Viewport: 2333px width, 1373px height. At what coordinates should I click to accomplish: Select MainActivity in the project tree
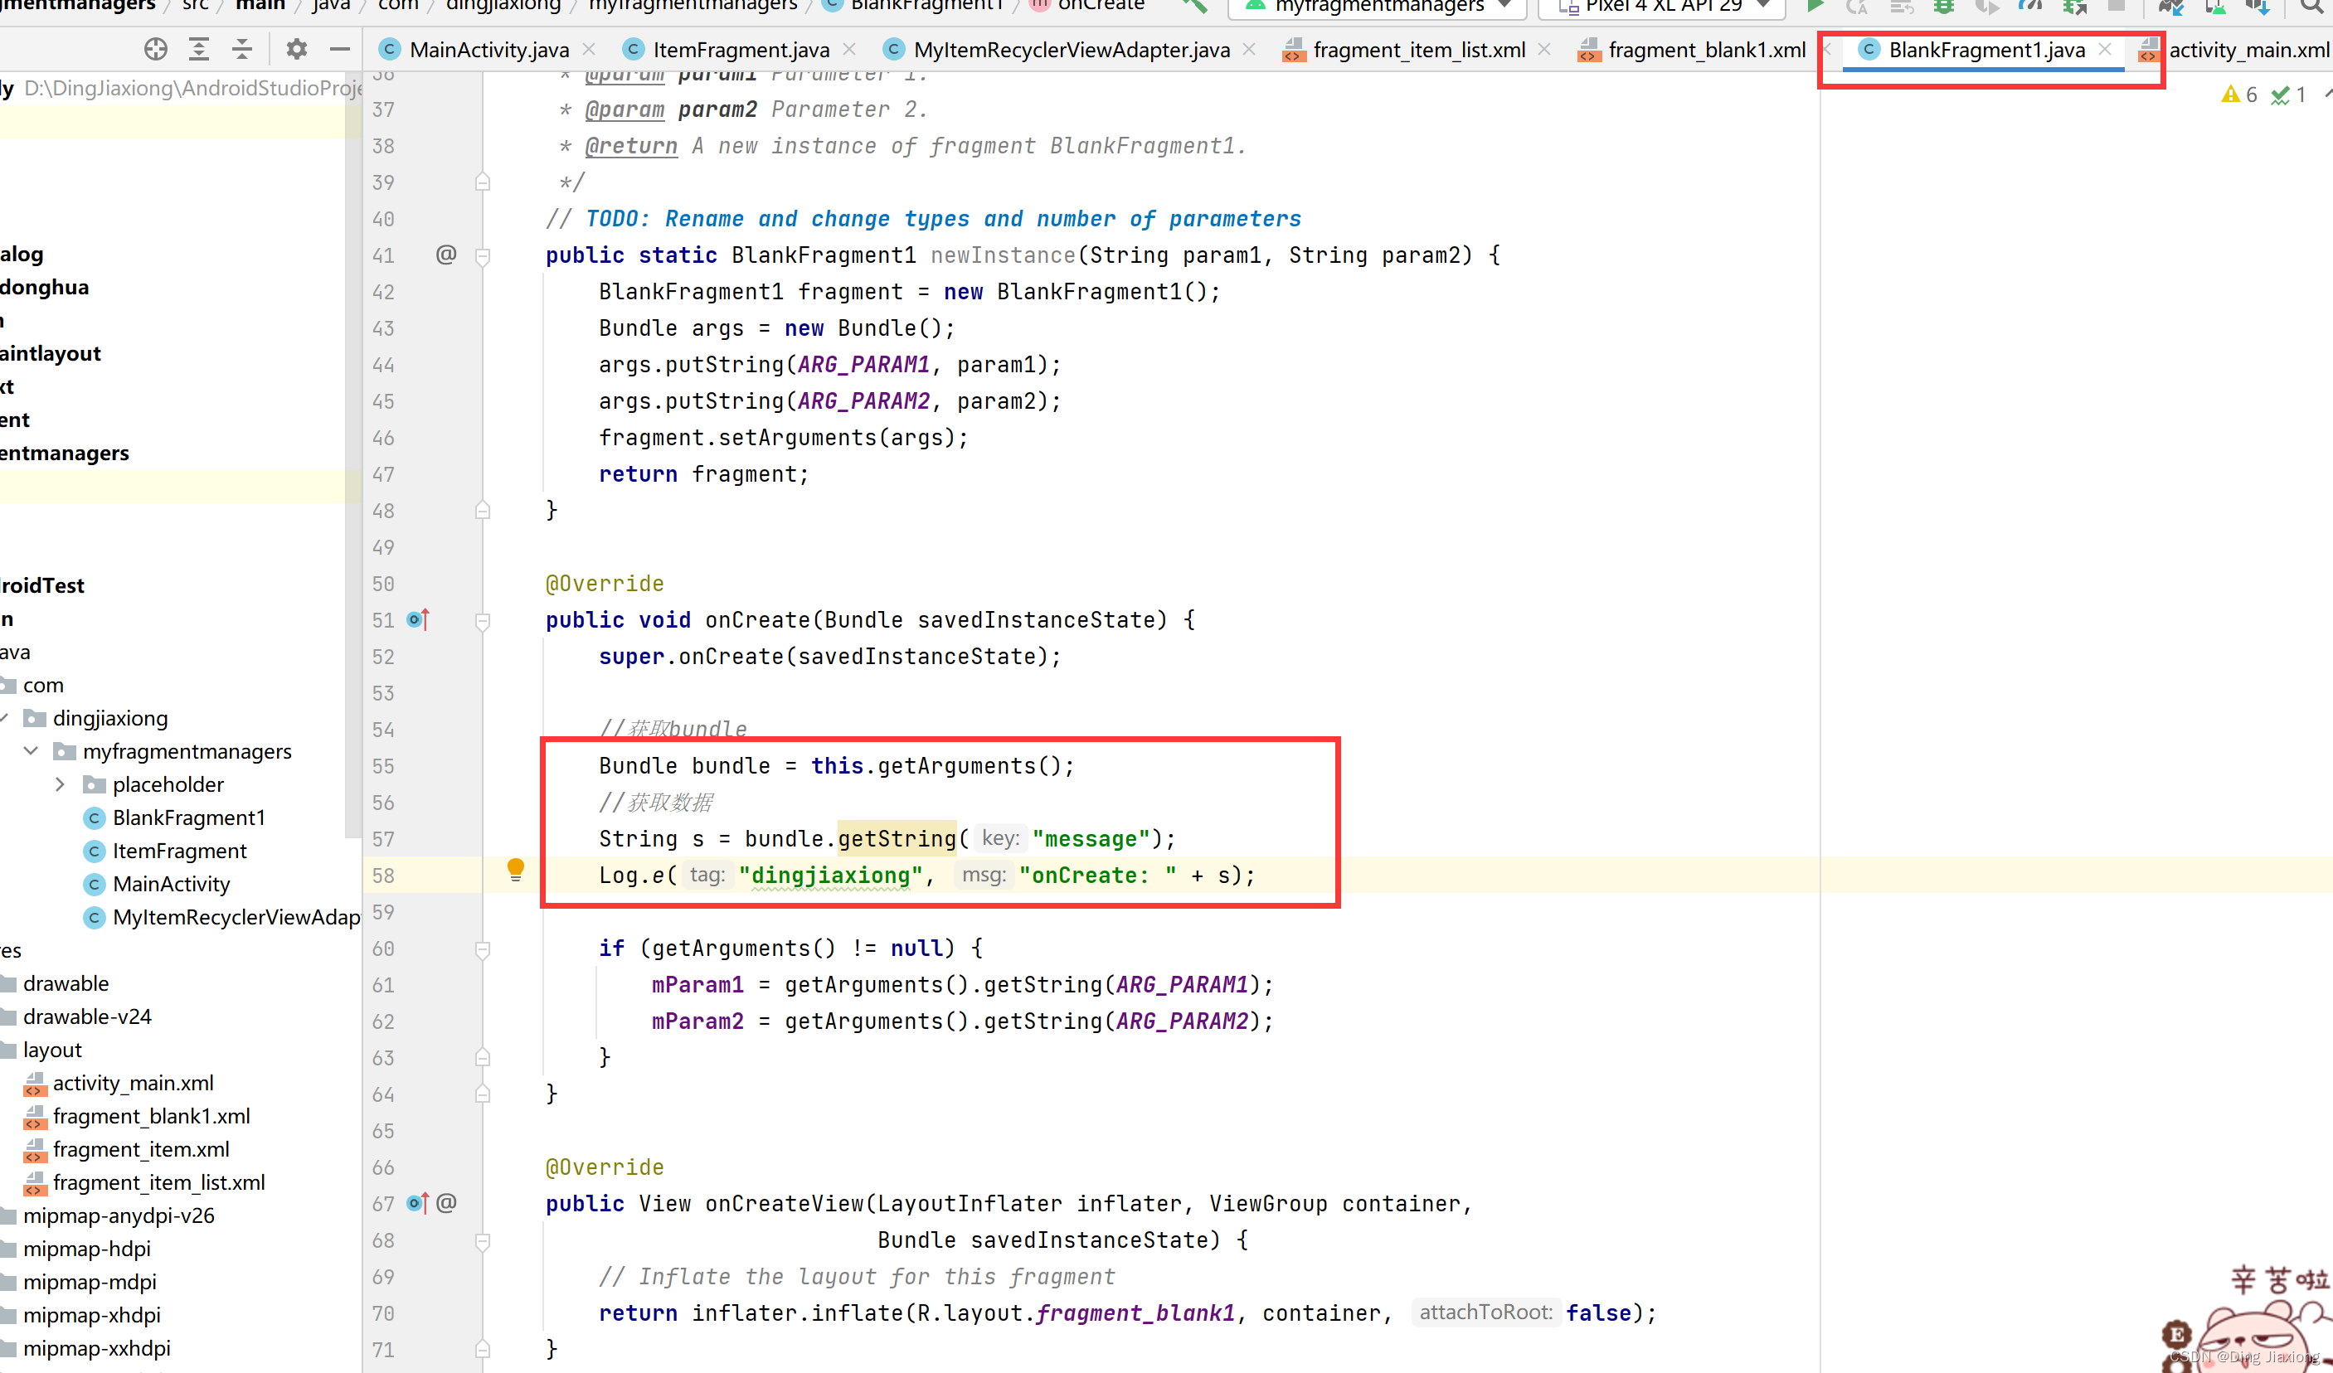tap(172, 885)
